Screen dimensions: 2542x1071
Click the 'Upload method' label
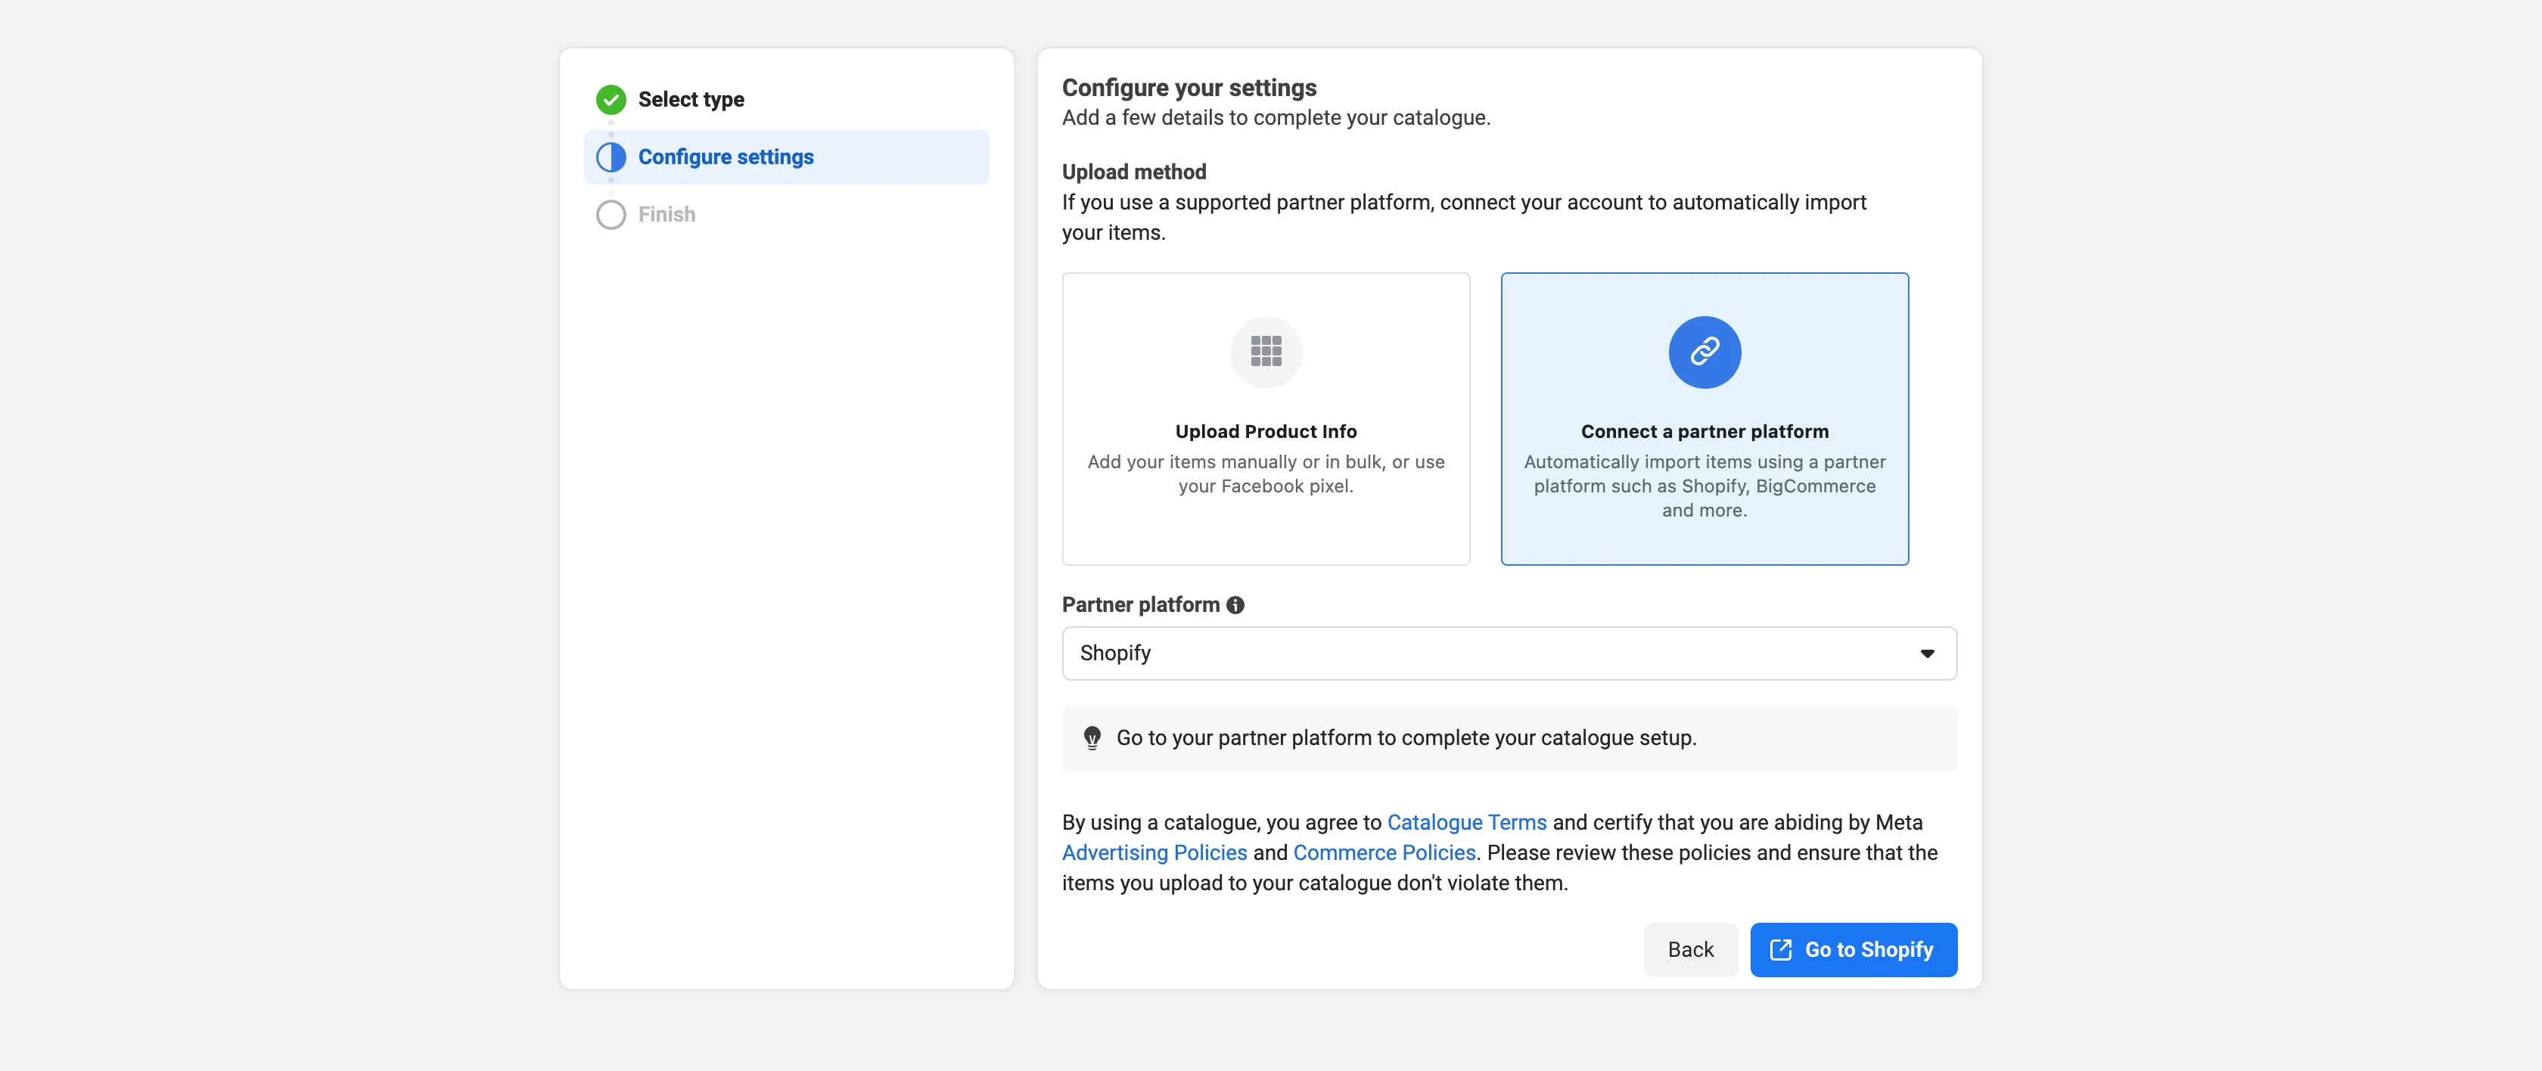[1134, 172]
